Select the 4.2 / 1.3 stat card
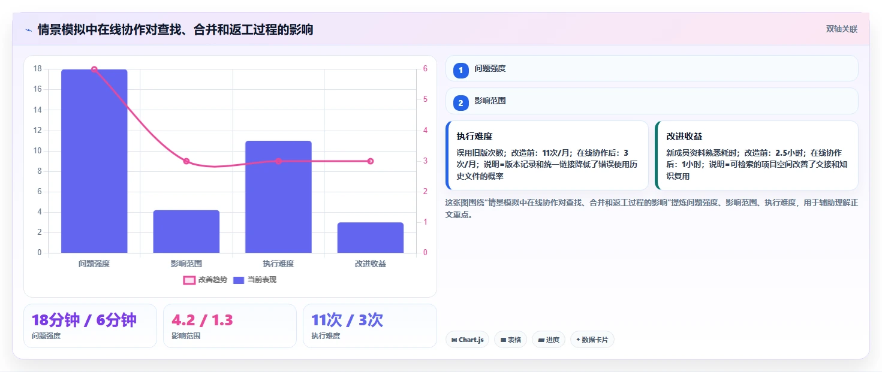The image size is (882, 372). point(230,326)
